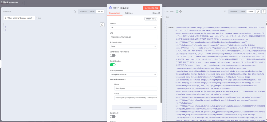
Task: Copy the input JSON with the copy icon
Action: 102,25
